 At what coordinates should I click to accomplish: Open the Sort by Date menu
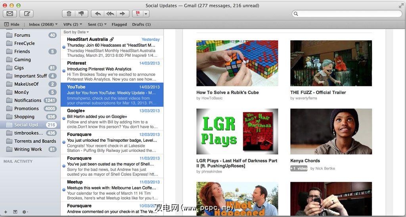pyautogui.click(x=76, y=32)
